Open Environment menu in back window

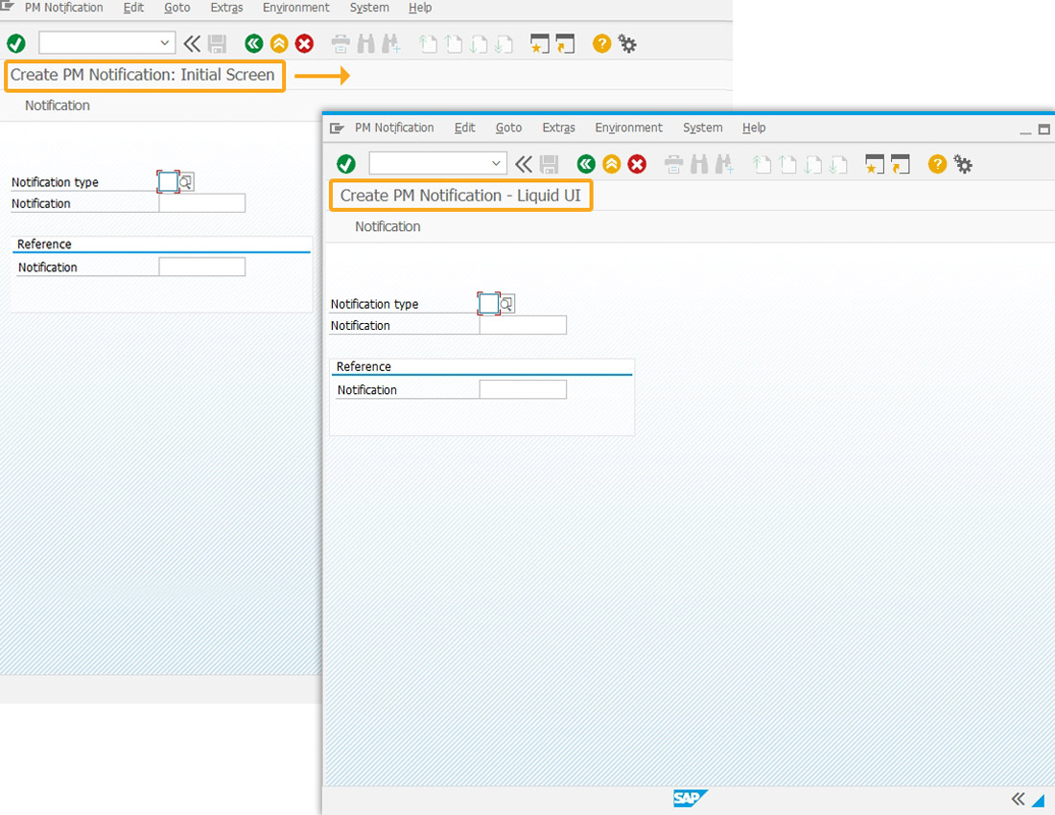click(296, 8)
